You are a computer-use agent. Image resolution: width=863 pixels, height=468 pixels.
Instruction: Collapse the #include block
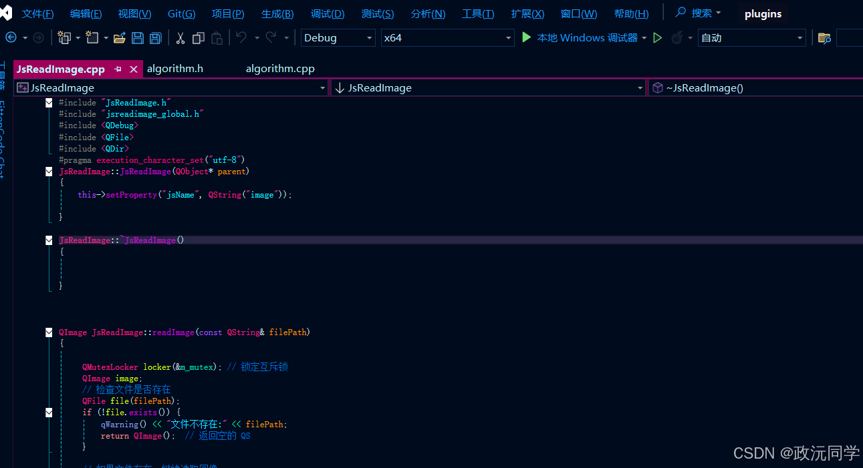[x=49, y=103]
